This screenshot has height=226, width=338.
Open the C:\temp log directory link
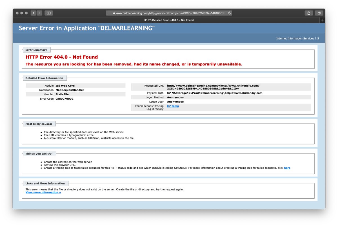[173, 106]
